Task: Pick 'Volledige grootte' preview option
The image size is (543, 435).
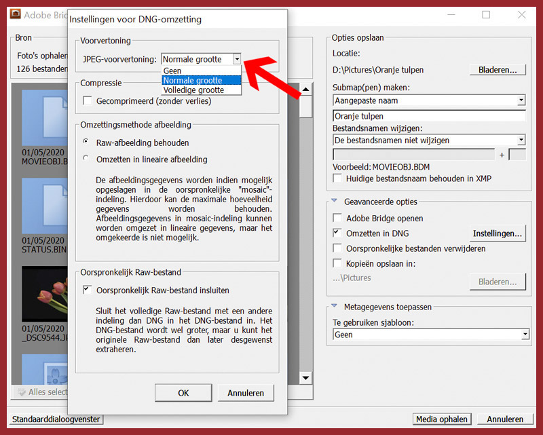Action: coord(201,90)
